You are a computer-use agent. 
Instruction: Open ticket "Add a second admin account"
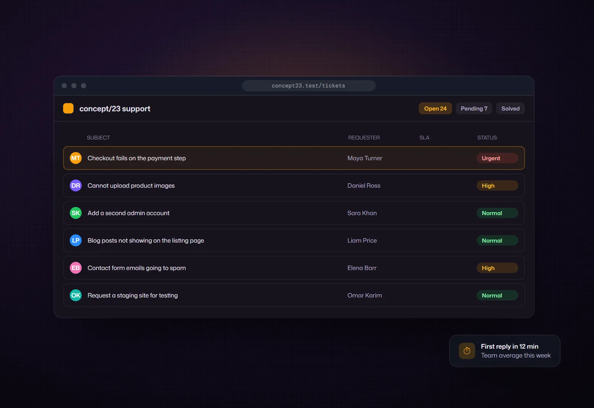coord(294,213)
